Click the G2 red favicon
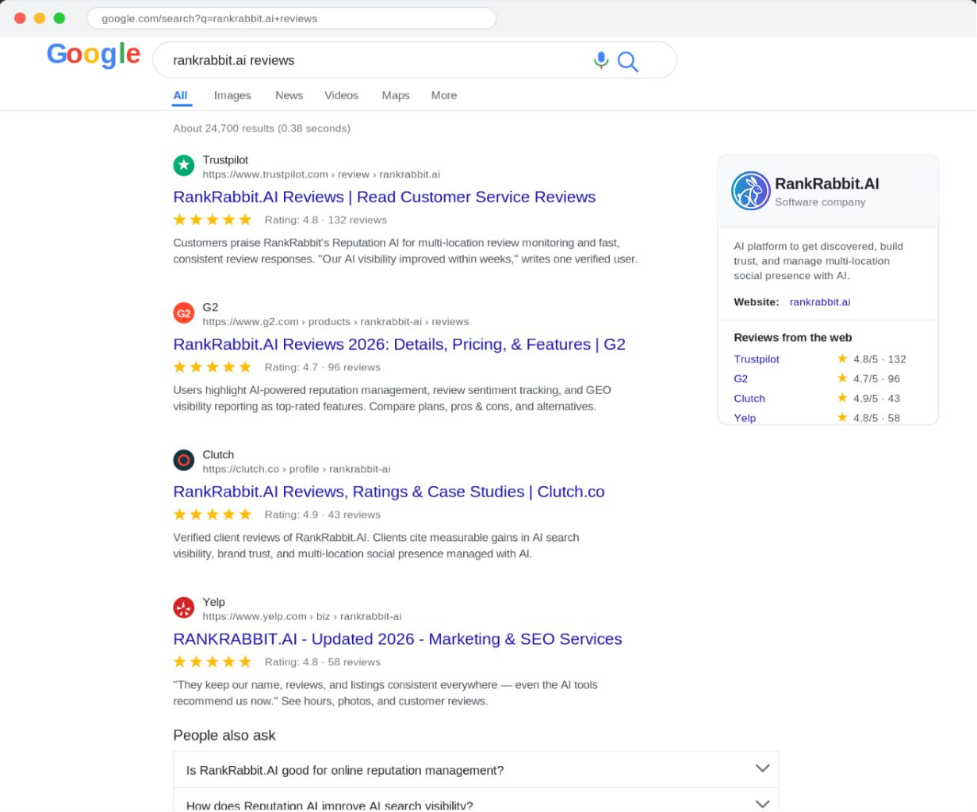 click(184, 312)
